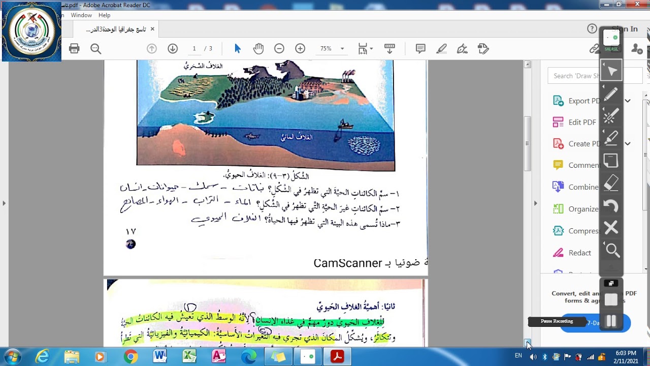The image size is (650, 366).
Task: Click the share link icon
Action: tap(594, 49)
